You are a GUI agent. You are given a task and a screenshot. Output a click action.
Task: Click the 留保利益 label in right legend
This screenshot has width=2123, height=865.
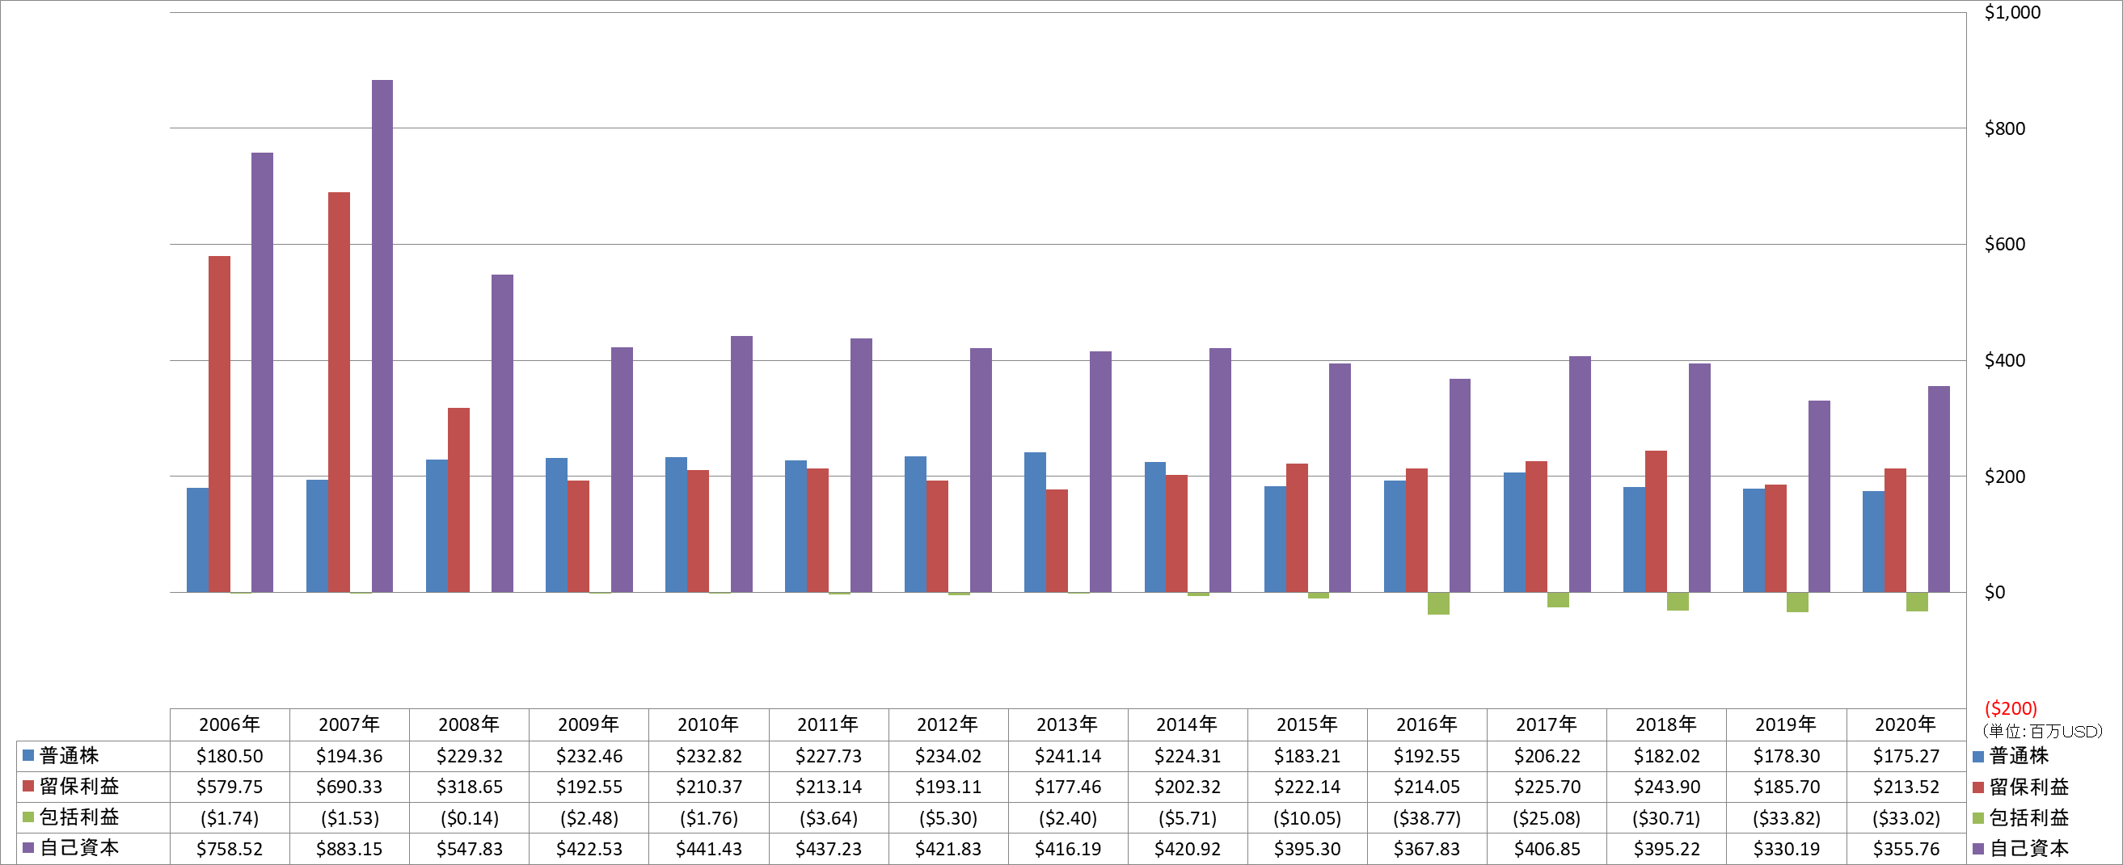click(2029, 787)
